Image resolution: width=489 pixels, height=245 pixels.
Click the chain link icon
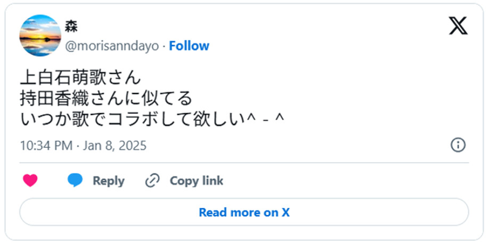(x=152, y=181)
